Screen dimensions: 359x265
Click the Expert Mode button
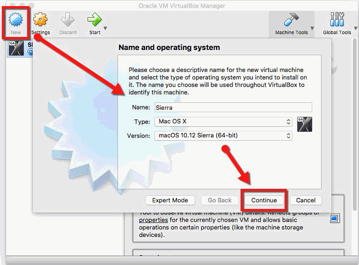pyautogui.click(x=170, y=201)
